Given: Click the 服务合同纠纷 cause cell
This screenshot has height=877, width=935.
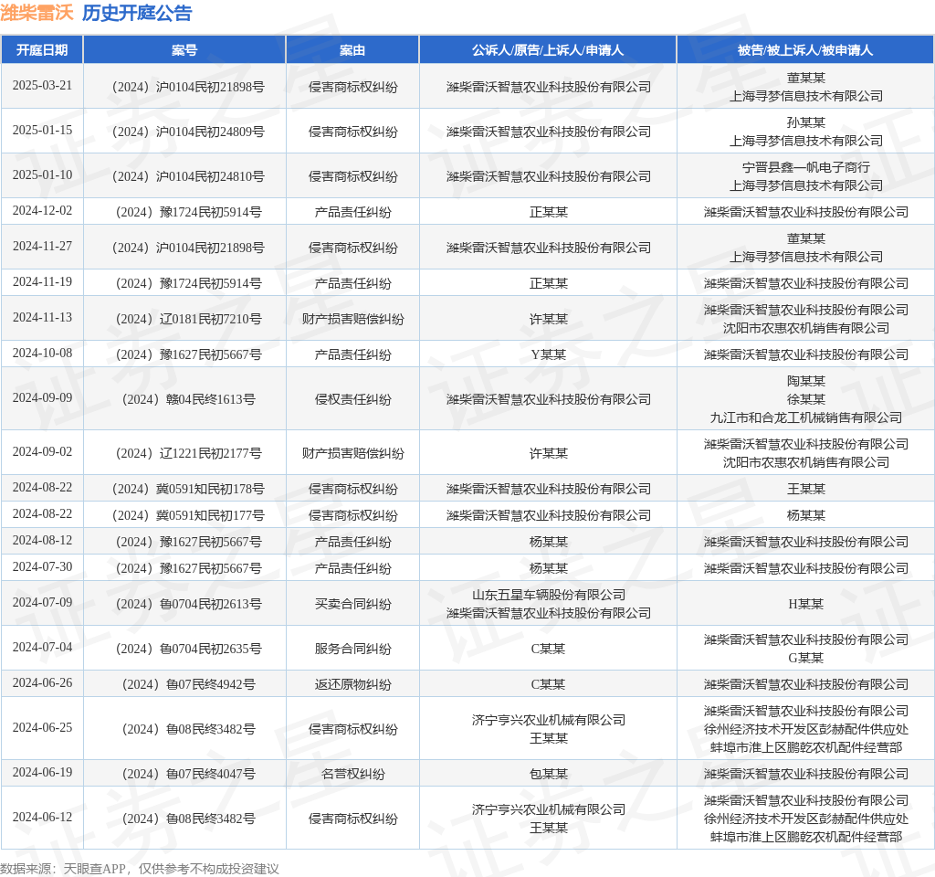Looking at the screenshot, I should [x=353, y=650].
